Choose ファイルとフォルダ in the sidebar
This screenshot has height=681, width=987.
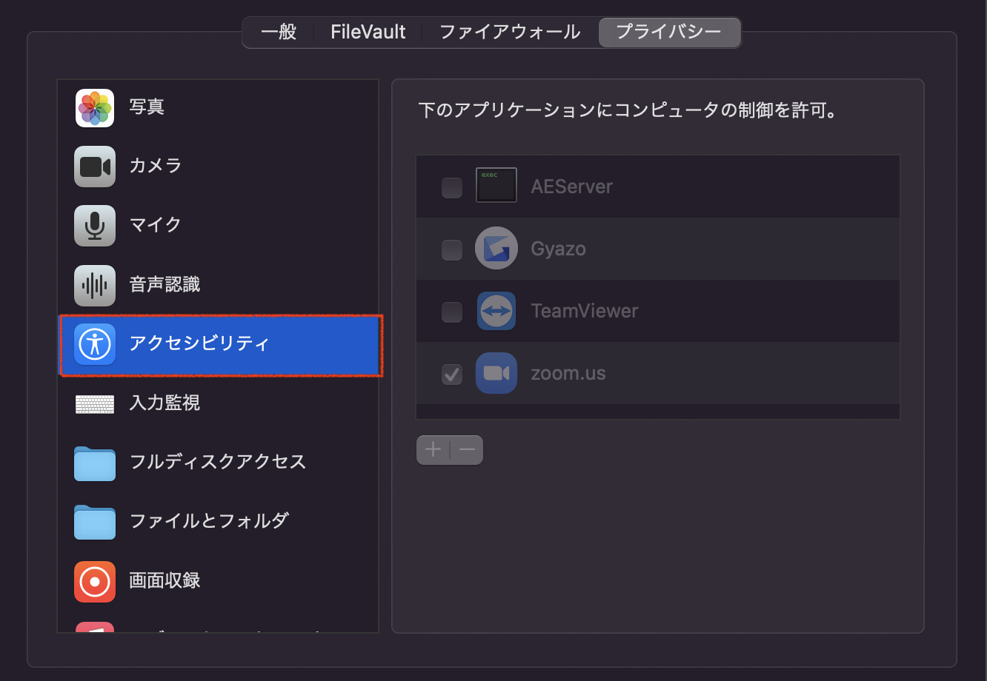click(x=209, y=521)
